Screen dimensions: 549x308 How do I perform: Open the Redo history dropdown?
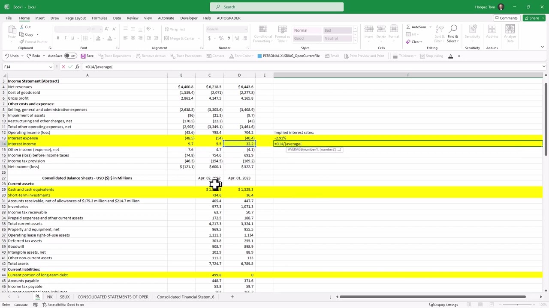pos(43,56)
